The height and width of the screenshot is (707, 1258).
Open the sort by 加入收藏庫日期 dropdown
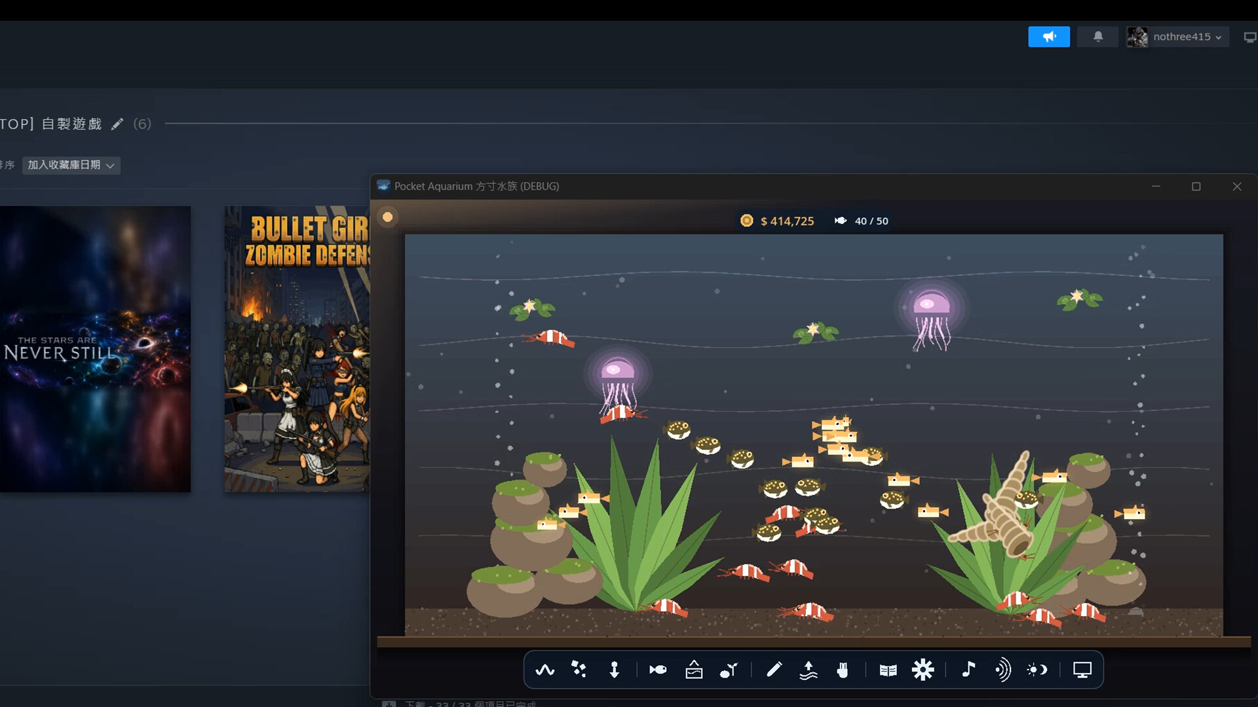pyautogui.click(x=71, y=165)
